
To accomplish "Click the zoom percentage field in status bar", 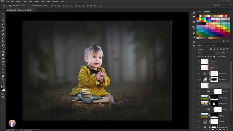I will click(x=9, y=130).
